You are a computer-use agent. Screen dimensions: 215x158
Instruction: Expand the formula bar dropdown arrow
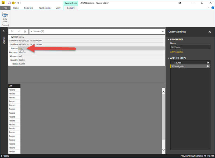[x=163, y=31]
